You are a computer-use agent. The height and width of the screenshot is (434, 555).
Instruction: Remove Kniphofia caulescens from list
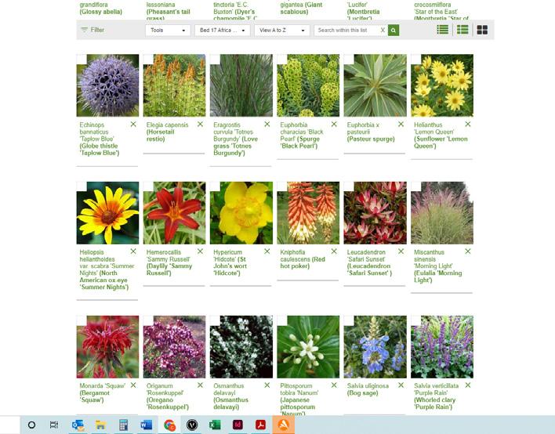pos(334,251)
